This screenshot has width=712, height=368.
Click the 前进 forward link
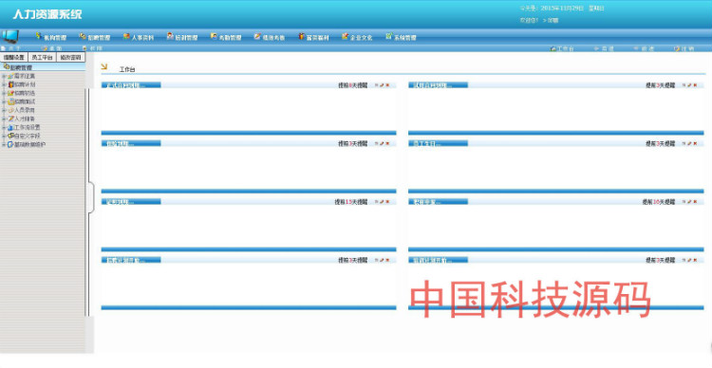coord(644,48)
